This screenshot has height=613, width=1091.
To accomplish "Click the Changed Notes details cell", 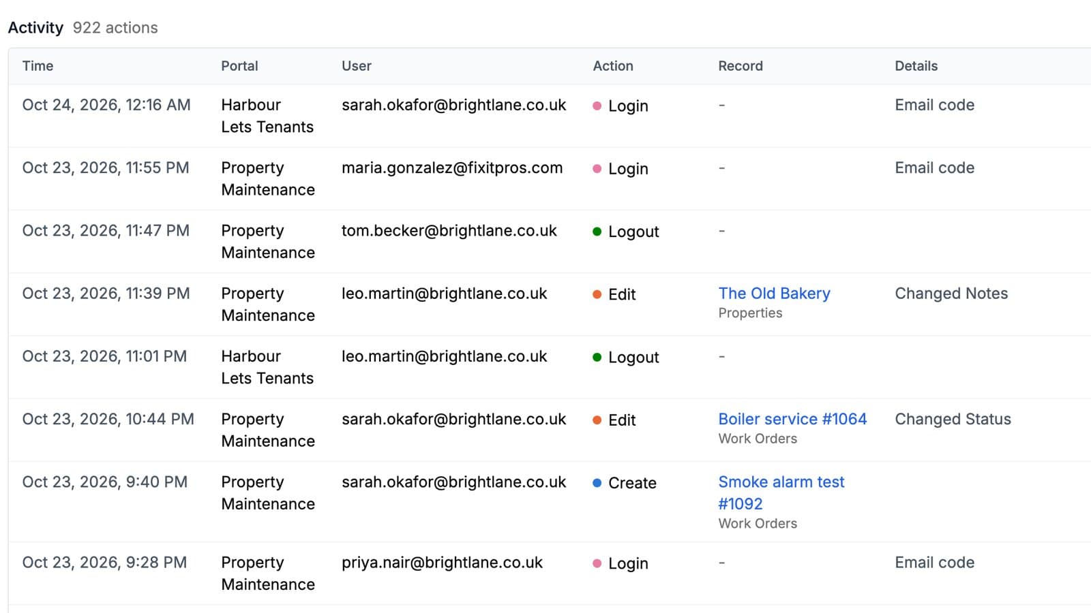I will pos(951,294).
